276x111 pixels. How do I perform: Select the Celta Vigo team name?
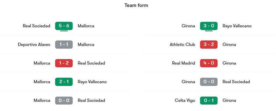pyautogui.click(x=185, y=101)
